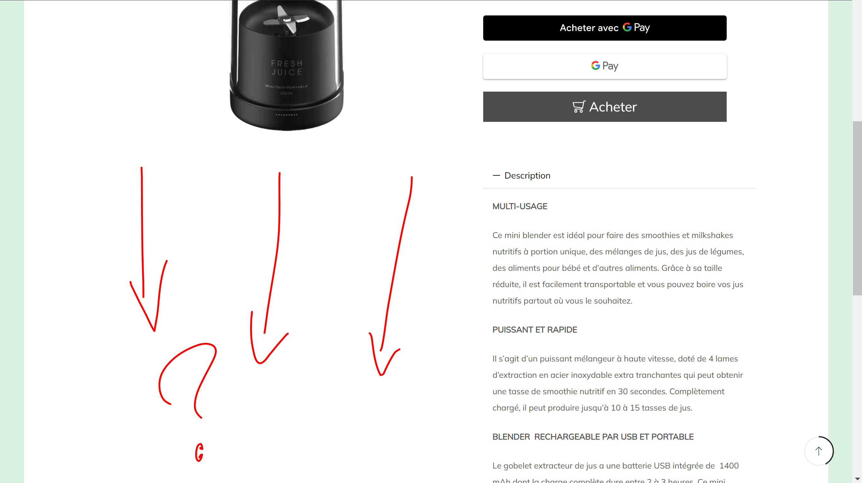This screenshot has width=862, height=483.
Task: Click the metal blade atop the blender
Action: (x=287, y=20)
